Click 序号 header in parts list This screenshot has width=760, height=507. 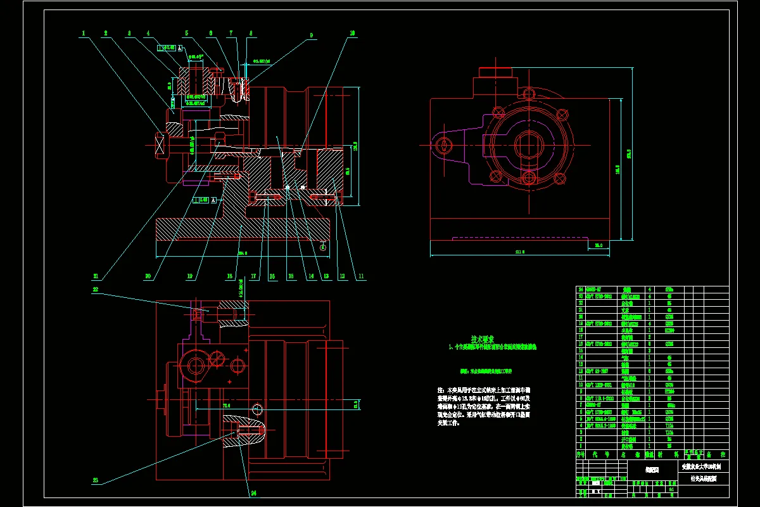[x=580, y=454]
